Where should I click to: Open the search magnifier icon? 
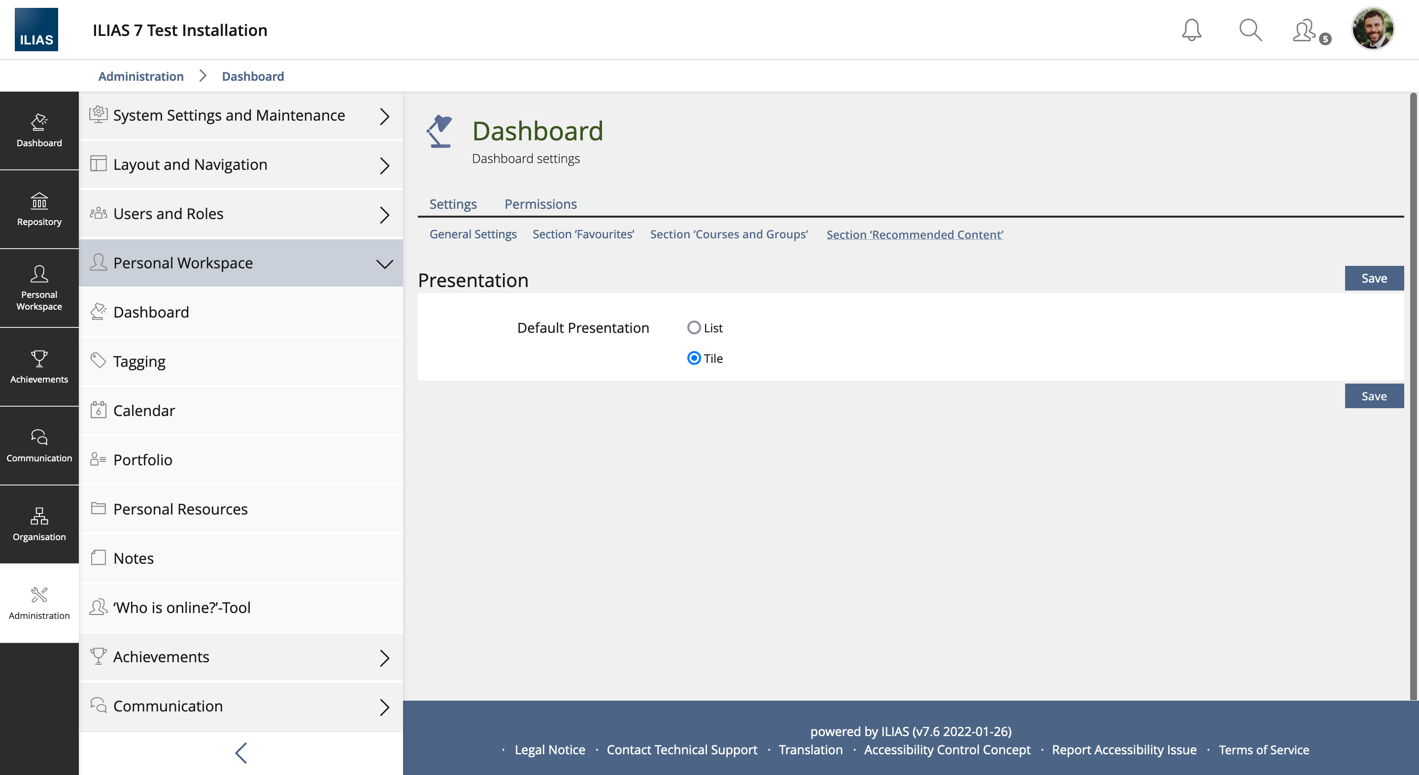(x=1250, y=30)
